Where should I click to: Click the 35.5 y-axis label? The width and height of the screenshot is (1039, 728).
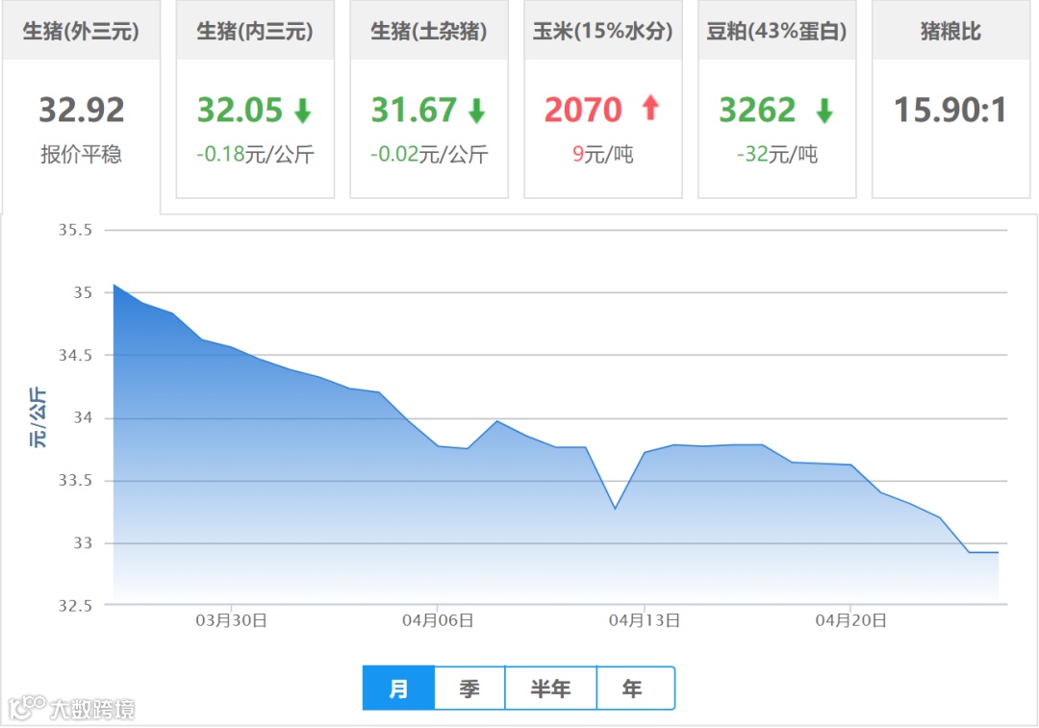click(75, 230)
